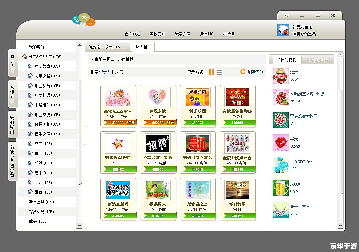The height and width of the screenshot is (252, 359).
Task: Select grid display mode icon
Action: coord(211,72)
